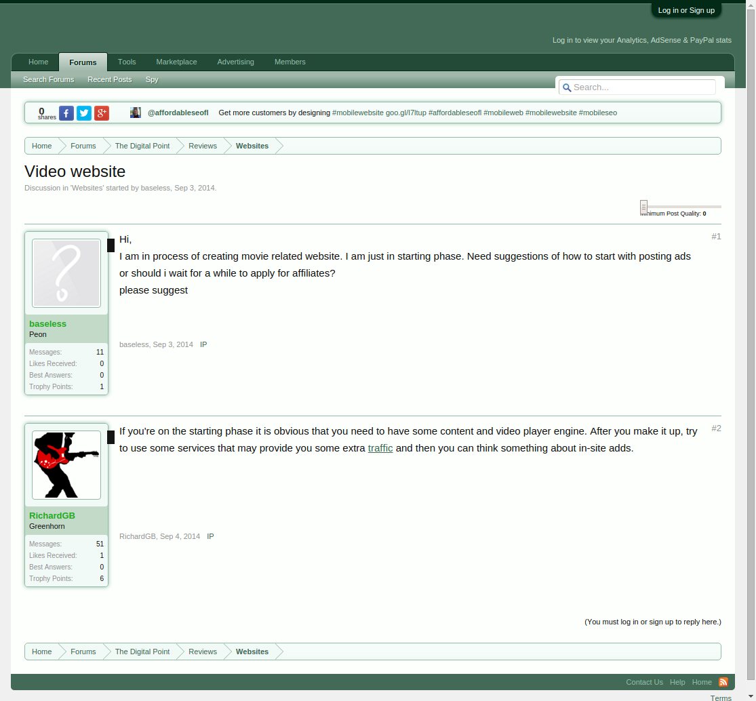This screenshot has width=756, height=701.
Task: Go to the Members tab
Action: point(290,62)
